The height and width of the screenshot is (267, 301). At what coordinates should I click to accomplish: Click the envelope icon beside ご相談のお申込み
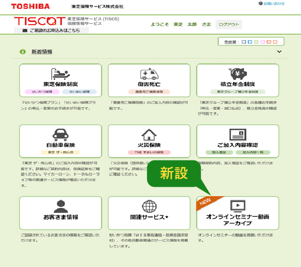(25, 31)
